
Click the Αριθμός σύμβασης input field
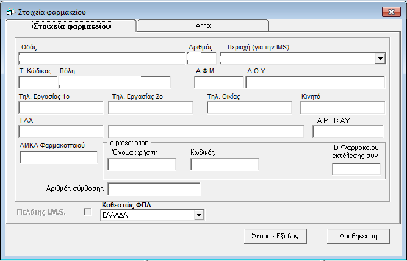(154, 189)
